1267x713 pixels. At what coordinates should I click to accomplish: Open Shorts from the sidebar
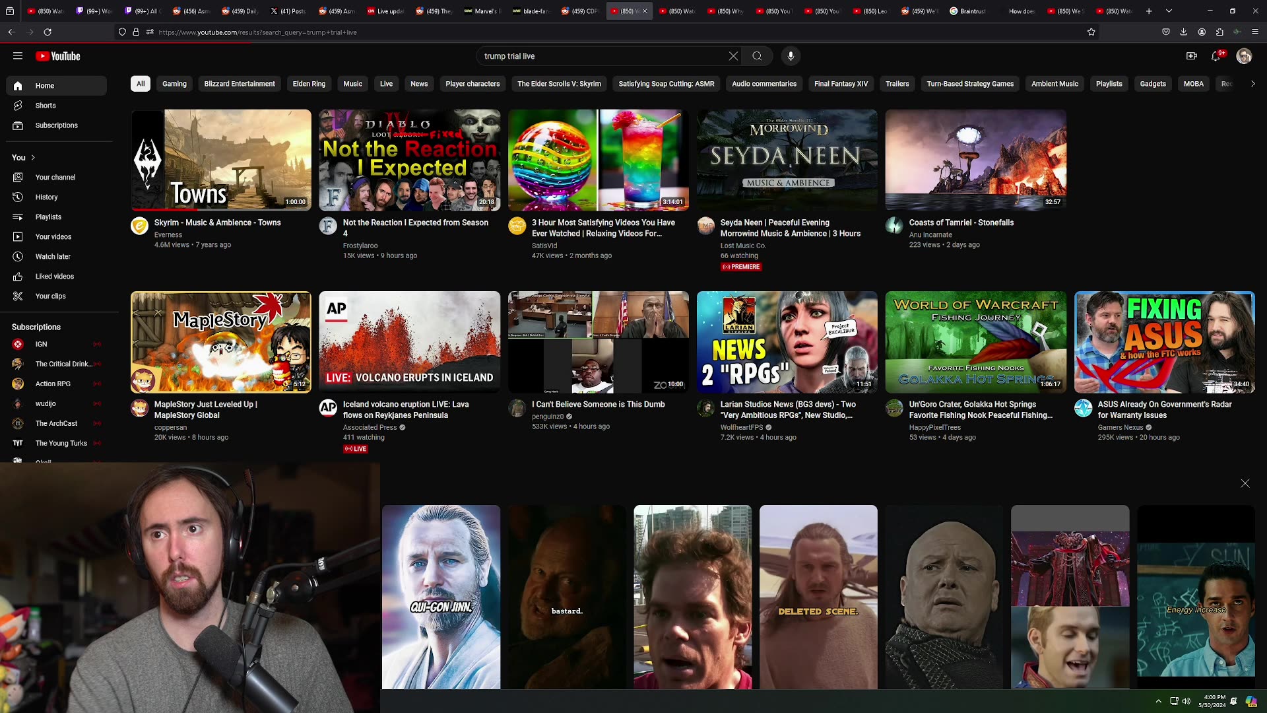click(46, 106)
